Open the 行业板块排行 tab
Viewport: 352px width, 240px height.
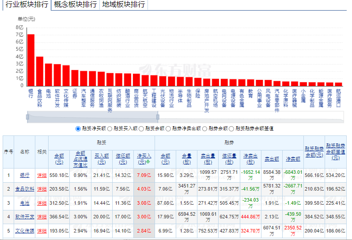(26, 4)
